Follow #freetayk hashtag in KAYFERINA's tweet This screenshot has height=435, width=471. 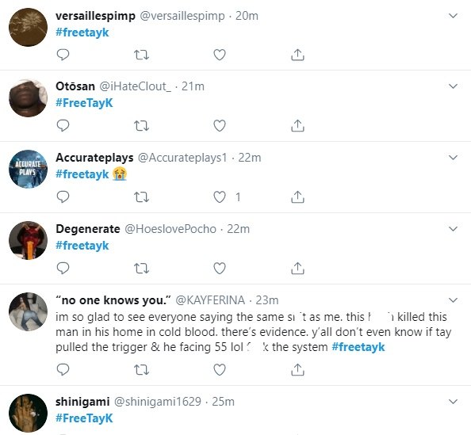pos(358,347)
